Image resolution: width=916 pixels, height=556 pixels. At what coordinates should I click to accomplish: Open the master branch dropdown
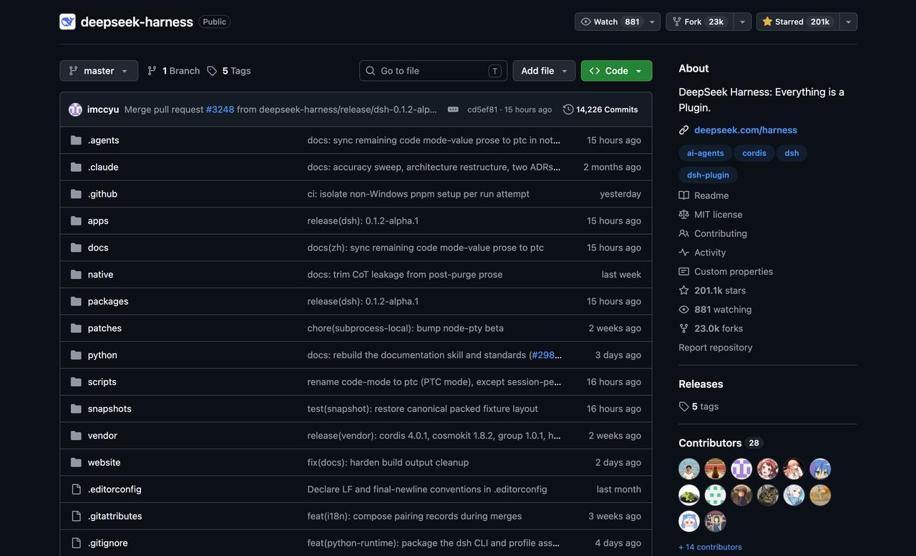click(99, 71)
